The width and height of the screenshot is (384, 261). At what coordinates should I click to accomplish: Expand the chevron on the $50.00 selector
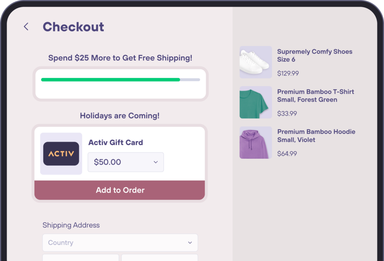click(x=155, y=162)
